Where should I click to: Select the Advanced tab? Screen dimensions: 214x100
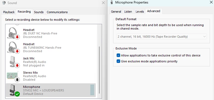(x=154, y=11)
